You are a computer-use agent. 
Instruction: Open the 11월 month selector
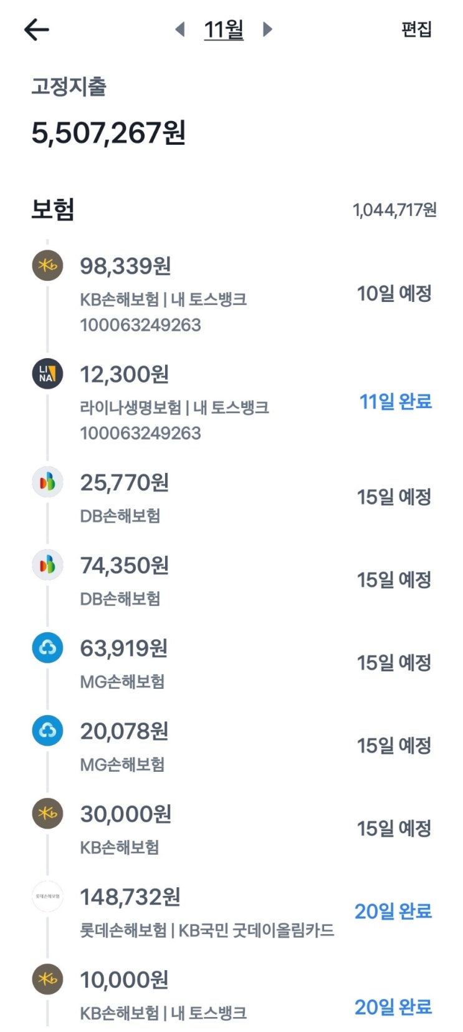[224, 29]
